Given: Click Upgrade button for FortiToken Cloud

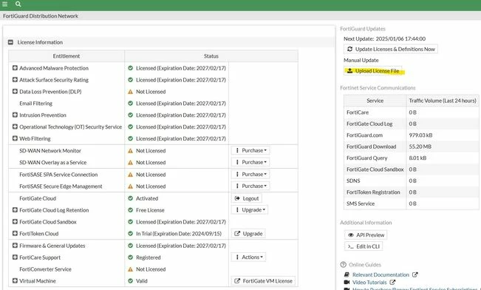Looking at the screenshot, I should [248, 234].
